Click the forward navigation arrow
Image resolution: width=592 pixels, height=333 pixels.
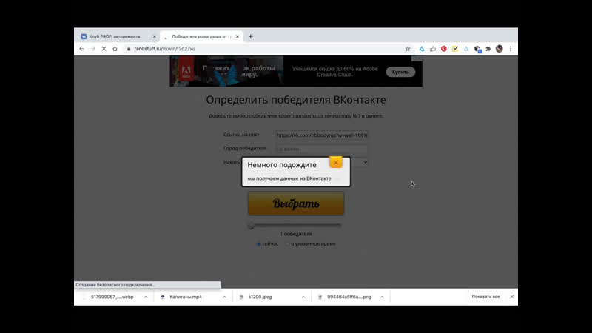(92, 49)
